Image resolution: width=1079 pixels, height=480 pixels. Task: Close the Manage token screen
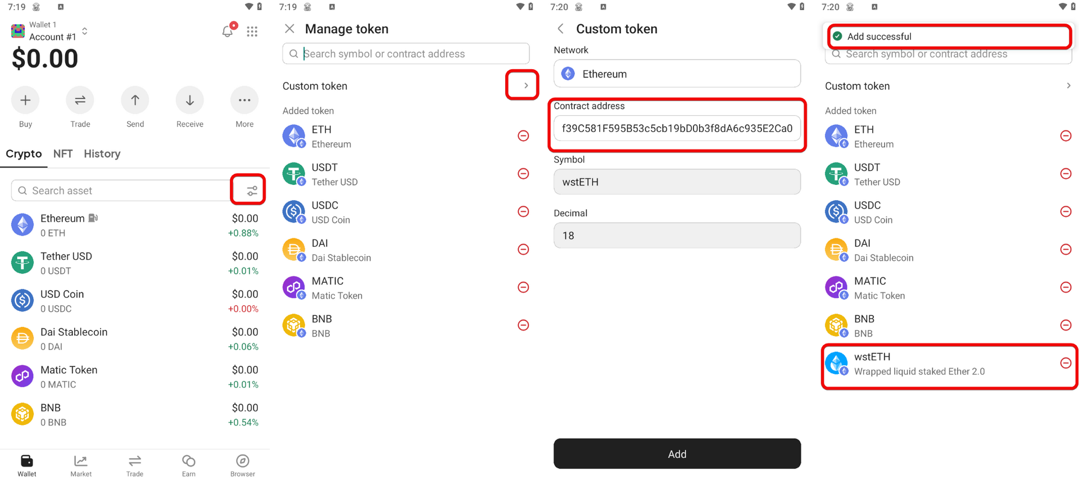[289, 29]
